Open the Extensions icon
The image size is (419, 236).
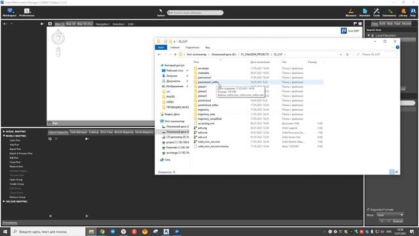[x=389, y=12]
